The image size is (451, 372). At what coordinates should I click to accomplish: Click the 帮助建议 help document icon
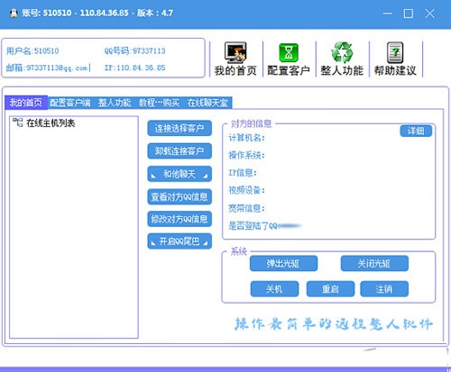click(395, 53)
